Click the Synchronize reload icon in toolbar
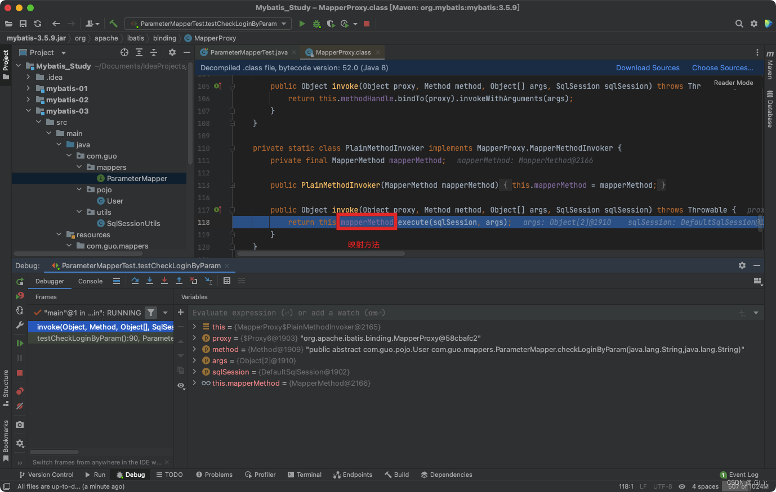 [x=38, y=24]
